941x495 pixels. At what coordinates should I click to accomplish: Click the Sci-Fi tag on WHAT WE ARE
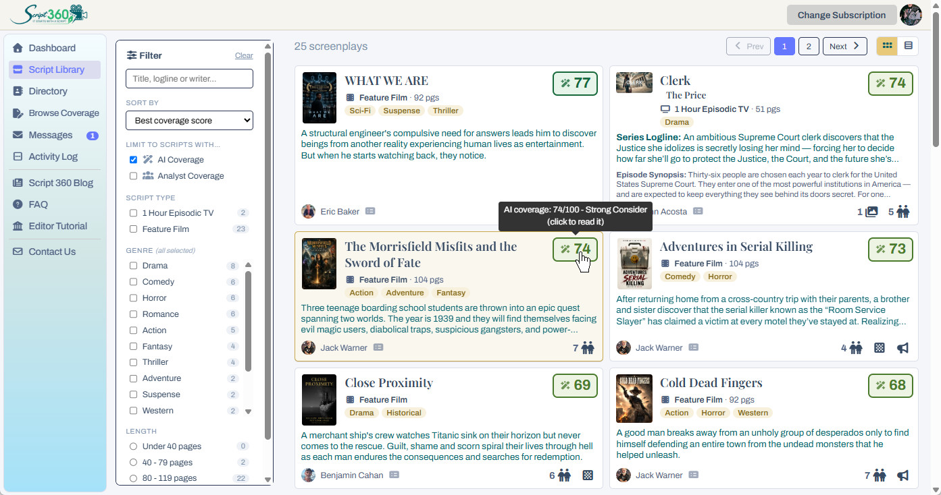pos(360,111)
